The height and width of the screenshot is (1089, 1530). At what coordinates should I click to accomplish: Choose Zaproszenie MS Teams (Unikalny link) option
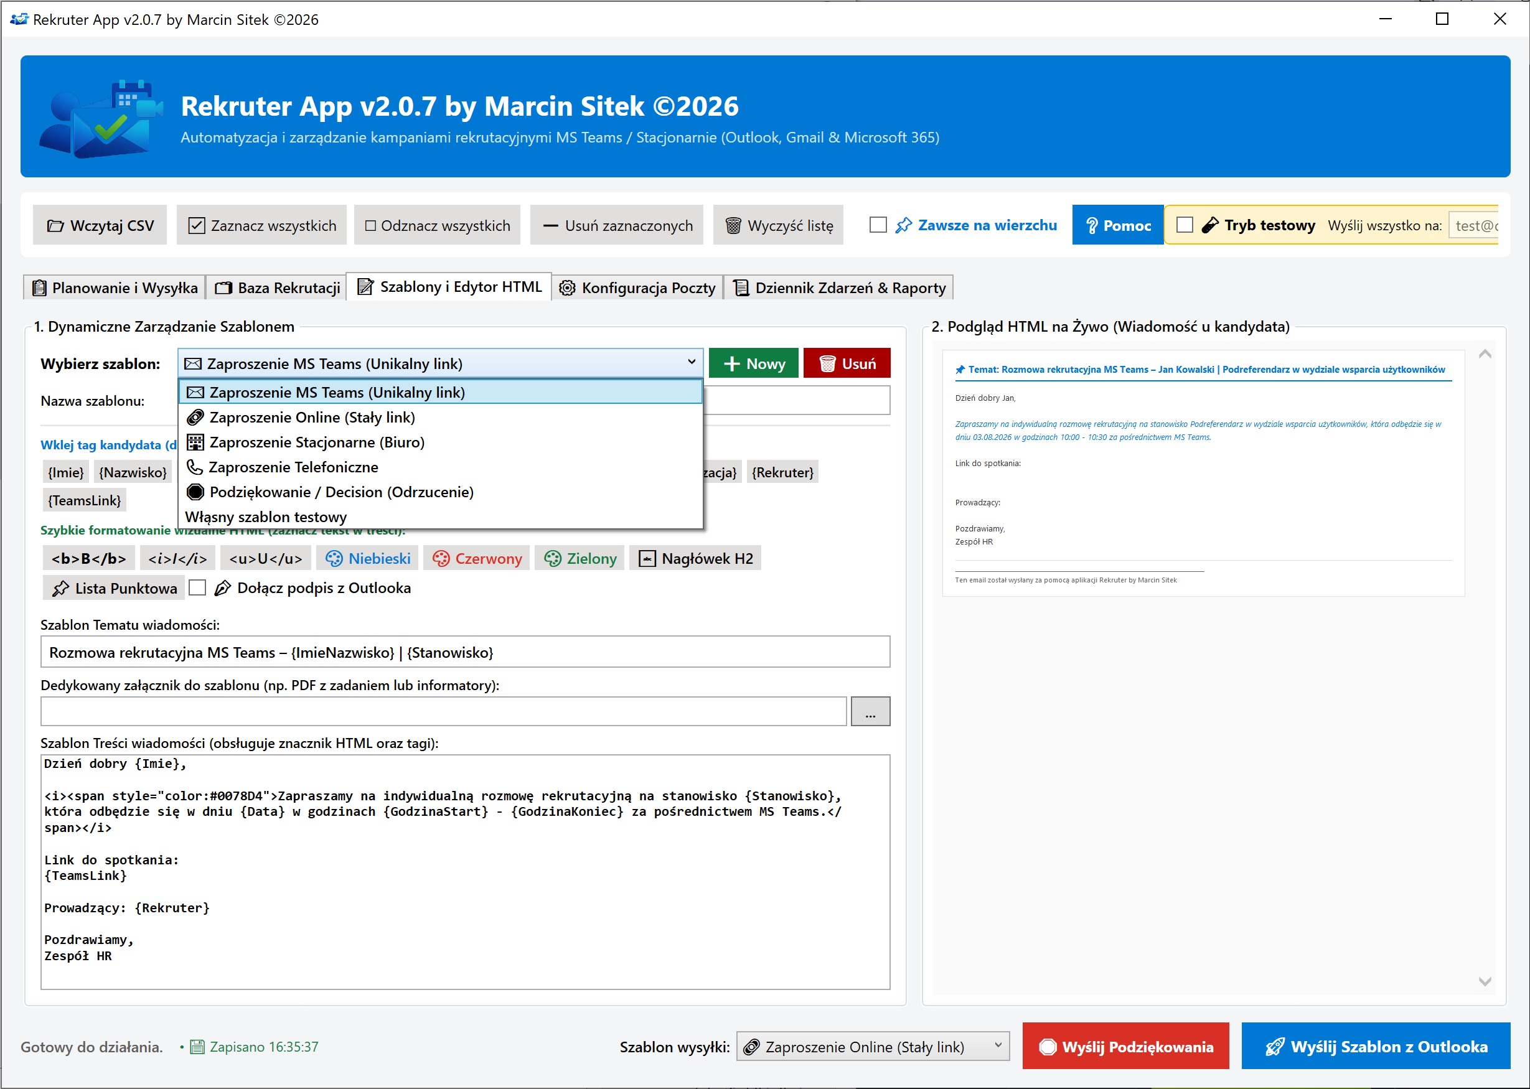point(441,392)
